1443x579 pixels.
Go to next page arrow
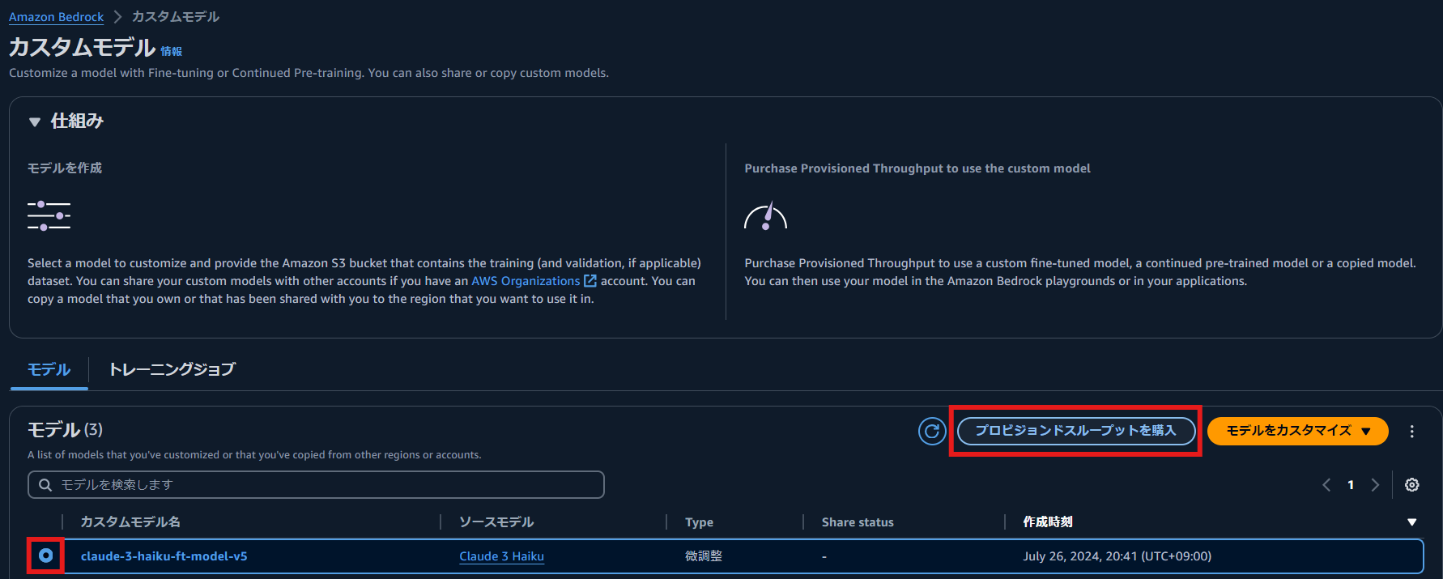point(1375,484)
